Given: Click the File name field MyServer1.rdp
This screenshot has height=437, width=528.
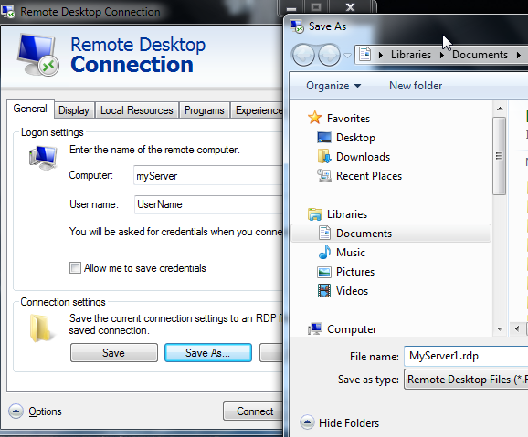Looking at the screenshot, I should tap(466, 356).
